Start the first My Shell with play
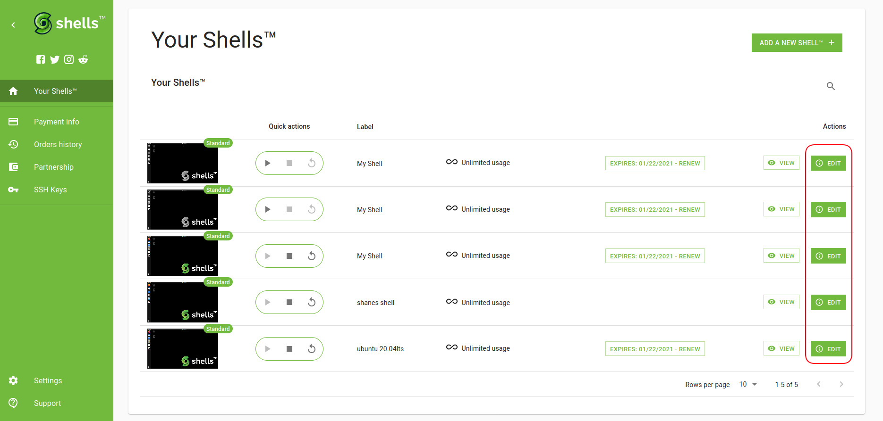The height and width of the screenshot is (421, 883). [x=268, y=163]
